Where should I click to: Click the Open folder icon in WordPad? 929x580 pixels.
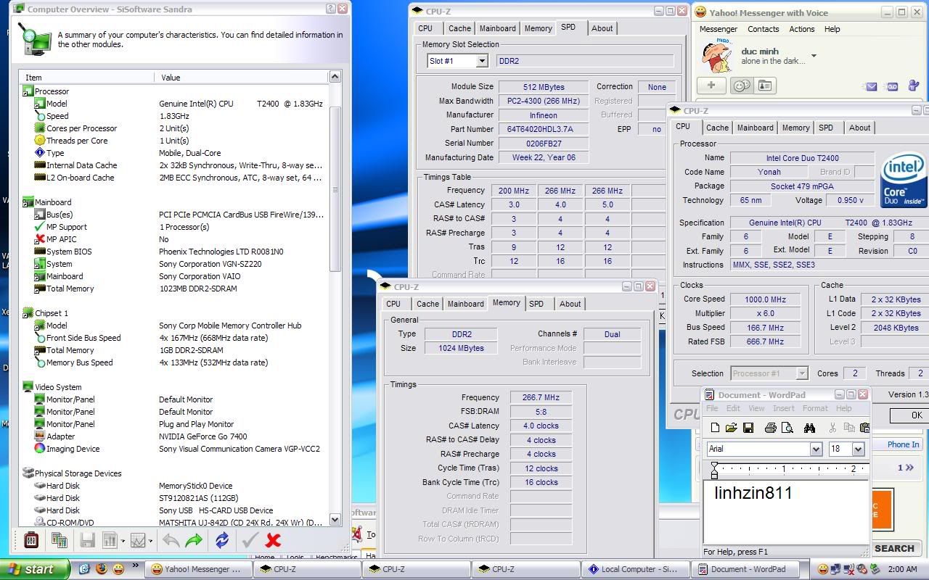pos(732,428)
